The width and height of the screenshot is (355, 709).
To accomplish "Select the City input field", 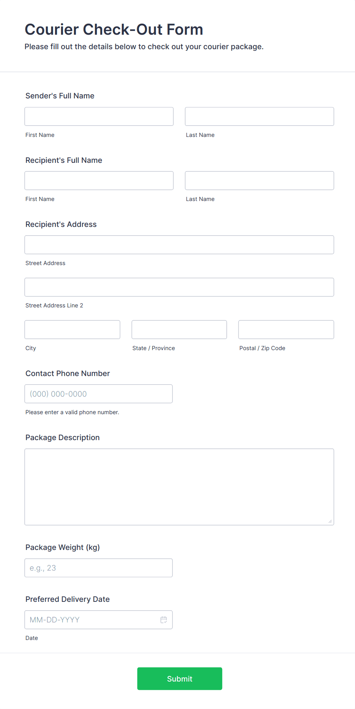I will (72, 329).
